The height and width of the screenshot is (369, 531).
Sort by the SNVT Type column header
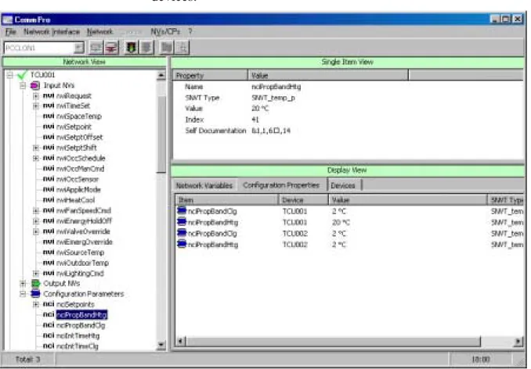506,200
